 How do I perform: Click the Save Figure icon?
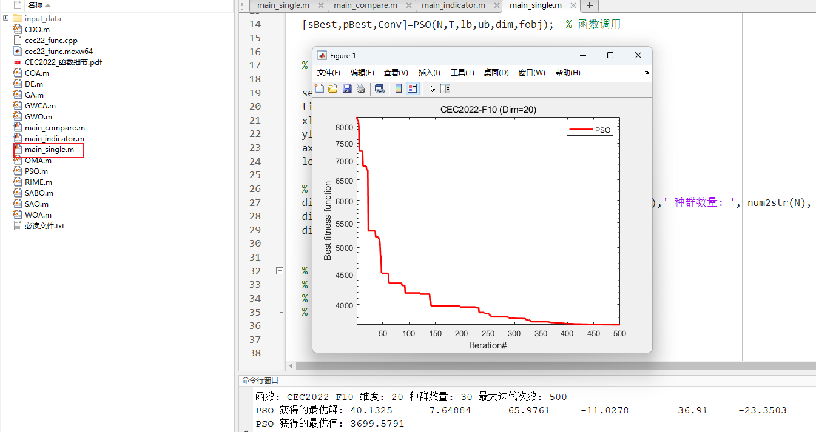tap(346, 88)
